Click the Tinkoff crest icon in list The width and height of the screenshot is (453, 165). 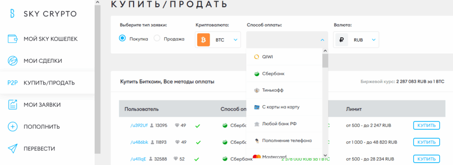click(256, 90)
